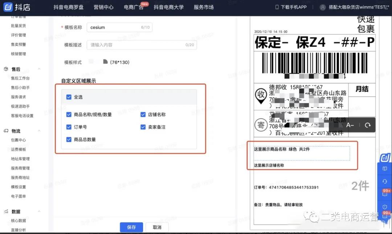Click the rotate icon on label toolbar
This screenshot has width=392, height=234.
click(x=368, y=125)
